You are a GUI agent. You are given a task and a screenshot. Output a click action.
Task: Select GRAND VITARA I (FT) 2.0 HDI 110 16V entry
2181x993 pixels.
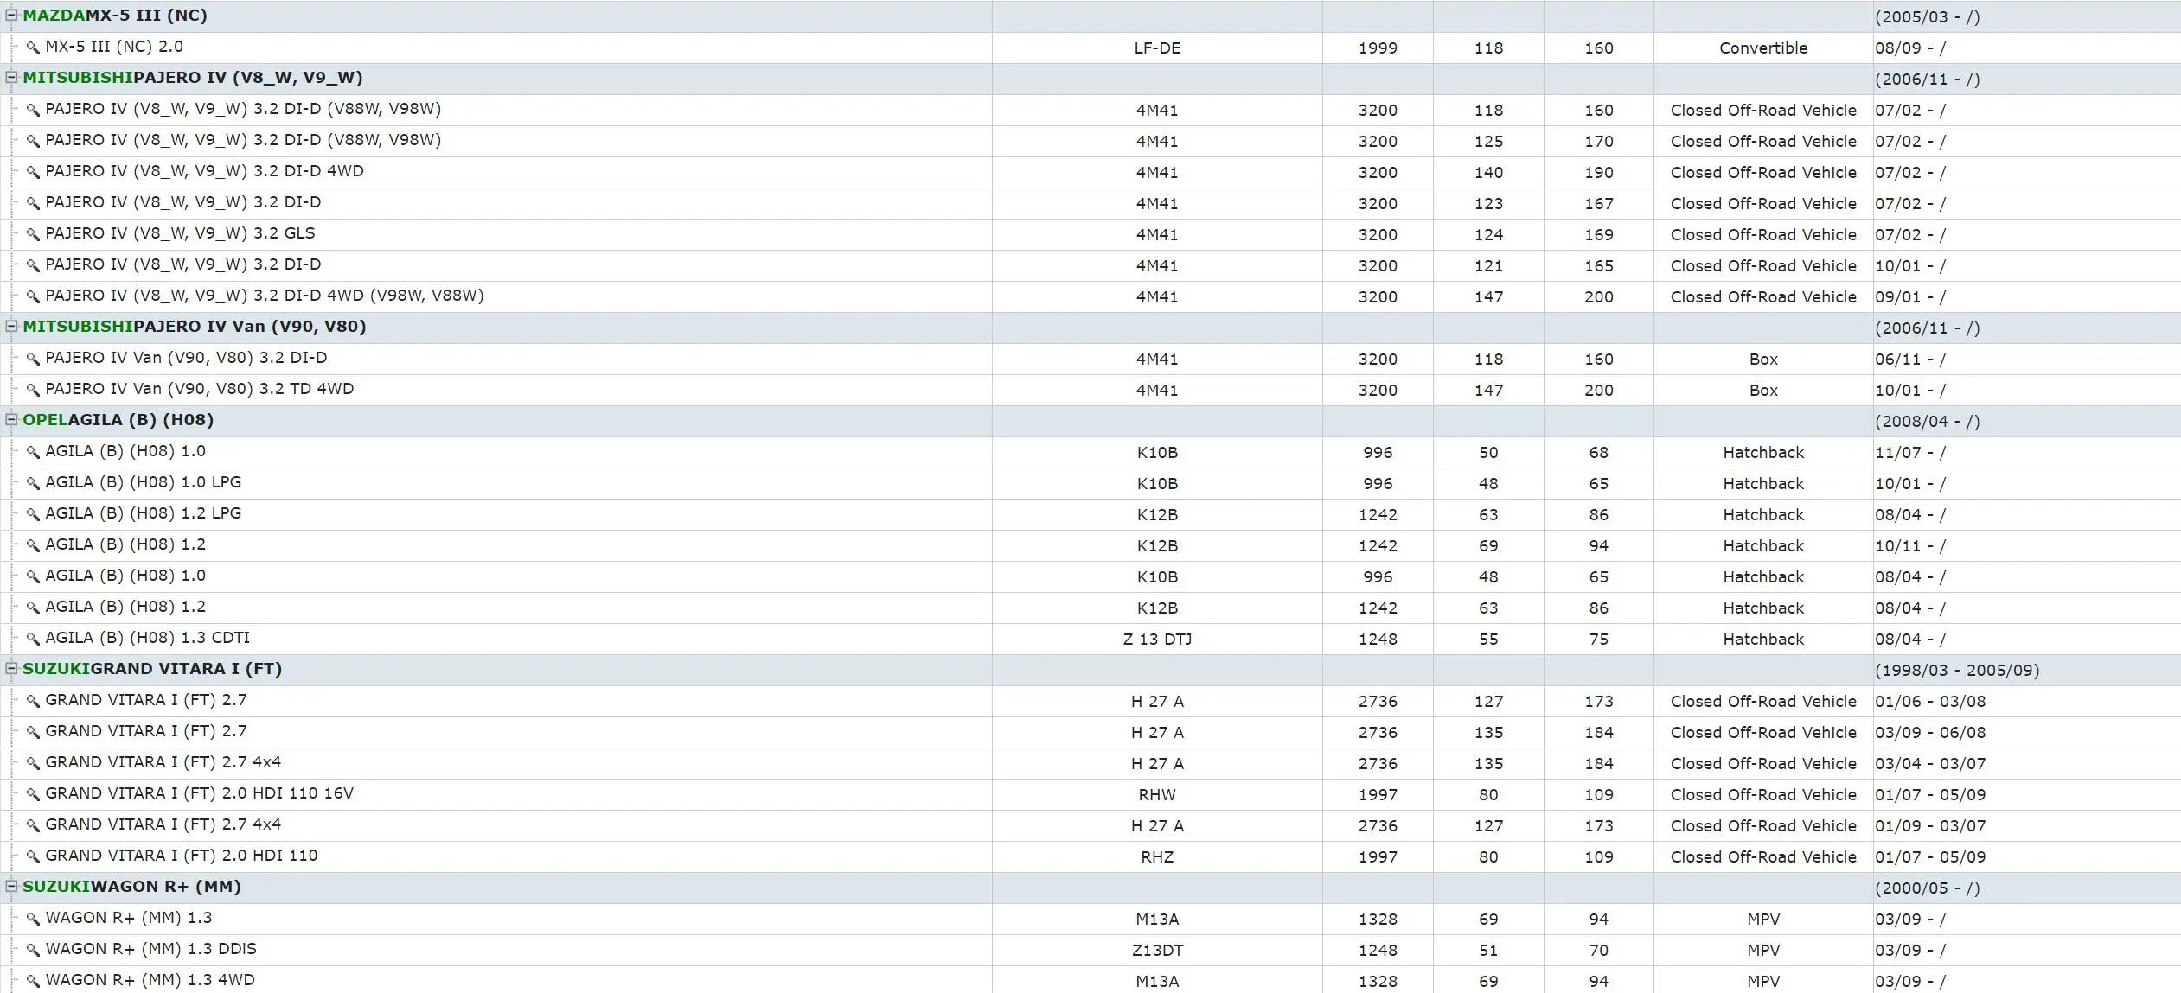[199, 793]
